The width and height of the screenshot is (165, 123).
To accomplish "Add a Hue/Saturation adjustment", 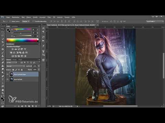I will click(x=11, y=53).
